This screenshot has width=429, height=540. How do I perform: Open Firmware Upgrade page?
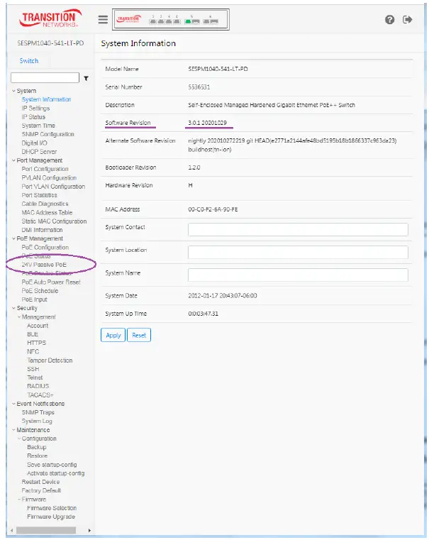tap(51, 517)
